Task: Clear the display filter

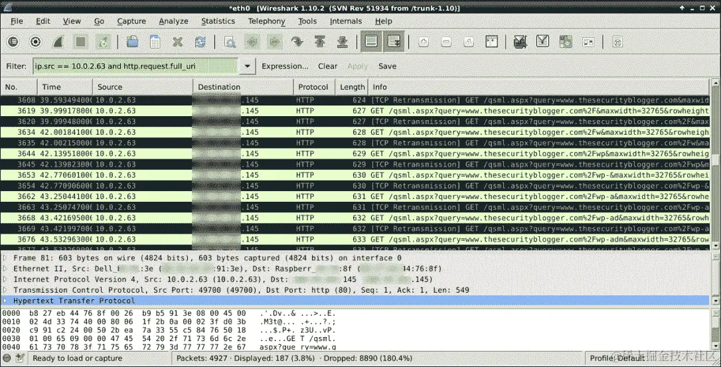Action: point(328,66)
